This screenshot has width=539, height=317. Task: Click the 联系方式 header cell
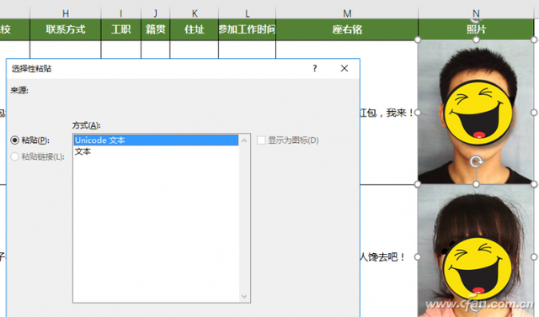click(66, 29)
